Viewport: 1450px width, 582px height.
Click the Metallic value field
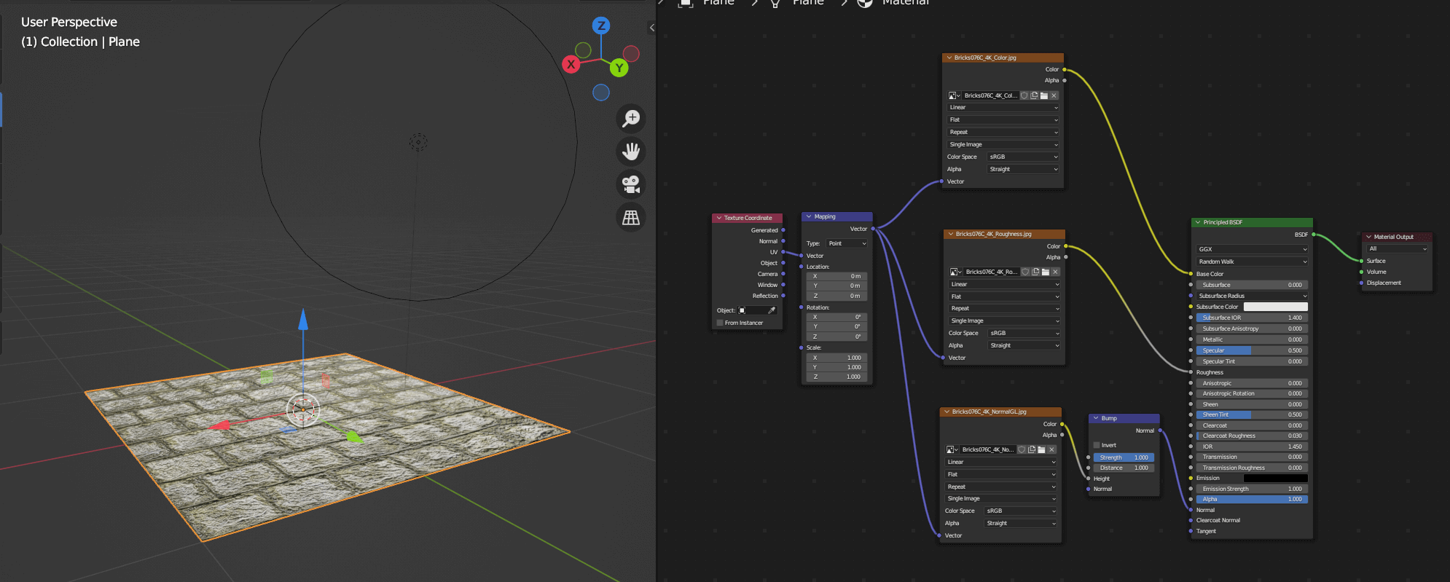[x=1252, y=339]
